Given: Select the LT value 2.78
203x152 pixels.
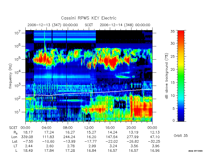Looking at the screenshot, I should click(71, 146).
